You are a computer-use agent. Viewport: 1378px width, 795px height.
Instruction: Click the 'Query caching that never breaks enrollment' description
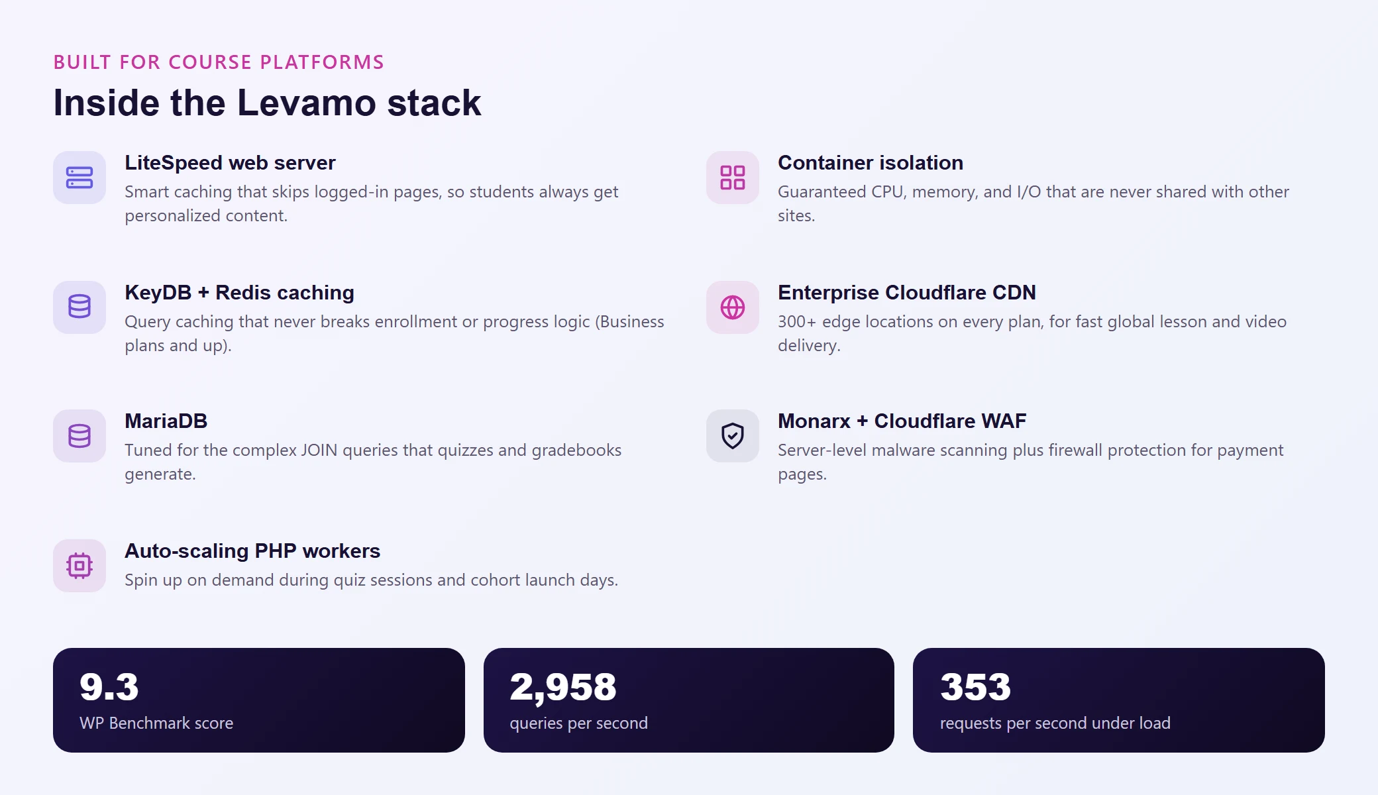click(394, 333)
